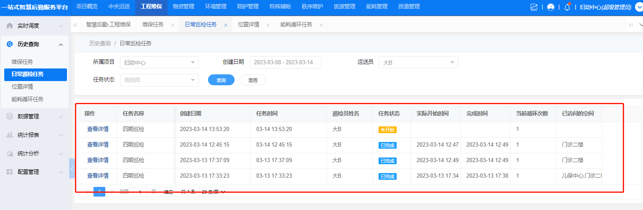Click the 任务状态 column header
This screenshot has width=643, height=210.
pyautogui.click(x=389, y=114)
